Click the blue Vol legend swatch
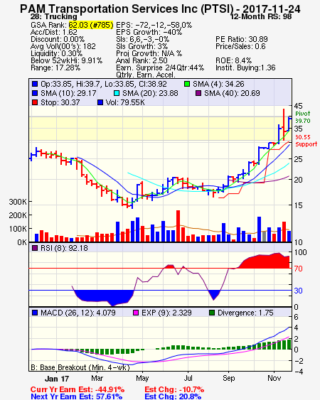The image size is (320, 400). click(100, 102)
